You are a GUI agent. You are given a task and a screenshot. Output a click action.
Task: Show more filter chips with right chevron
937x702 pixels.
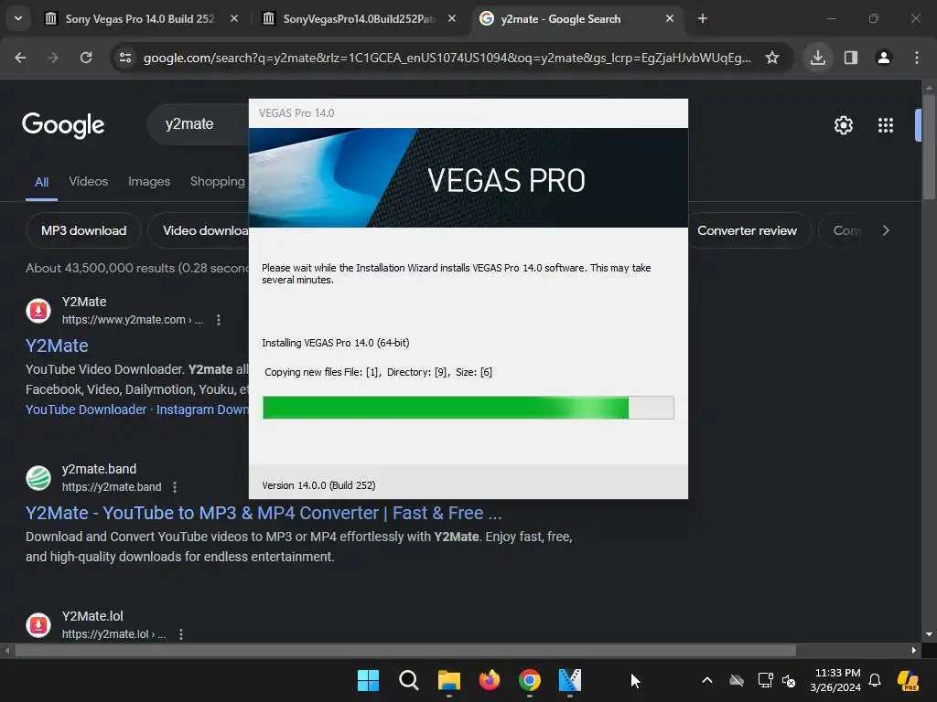886,230
